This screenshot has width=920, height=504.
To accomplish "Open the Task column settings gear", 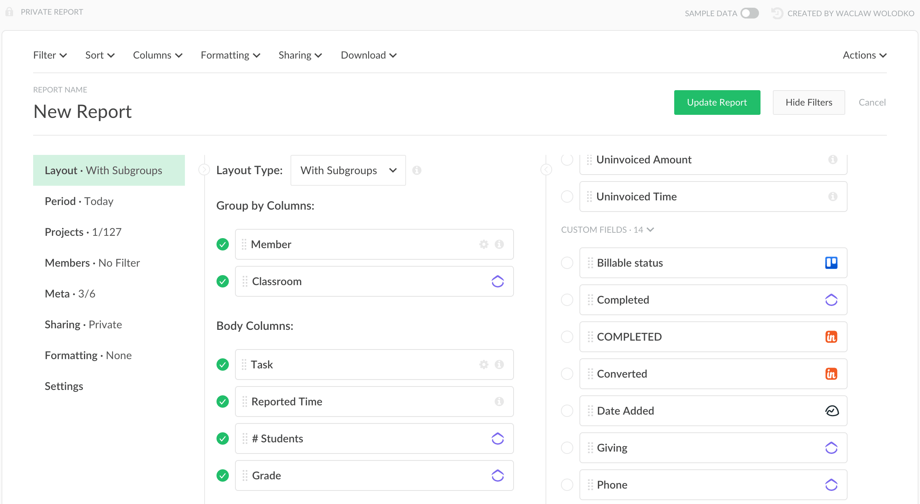I will (x=483, y=364).
